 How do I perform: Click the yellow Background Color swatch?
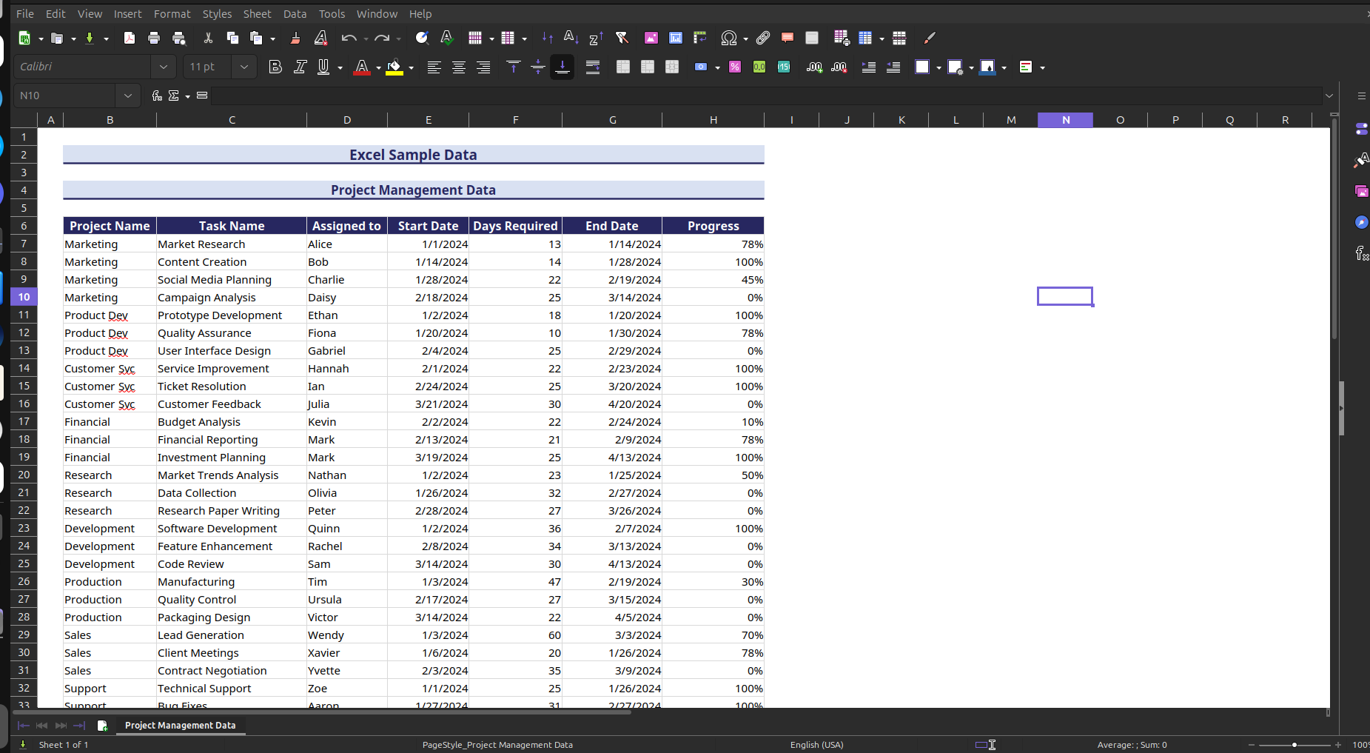(x=394, y=67)
